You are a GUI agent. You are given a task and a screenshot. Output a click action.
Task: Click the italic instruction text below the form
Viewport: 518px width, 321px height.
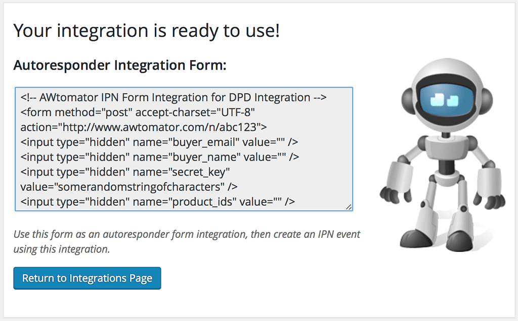(187, 242)
